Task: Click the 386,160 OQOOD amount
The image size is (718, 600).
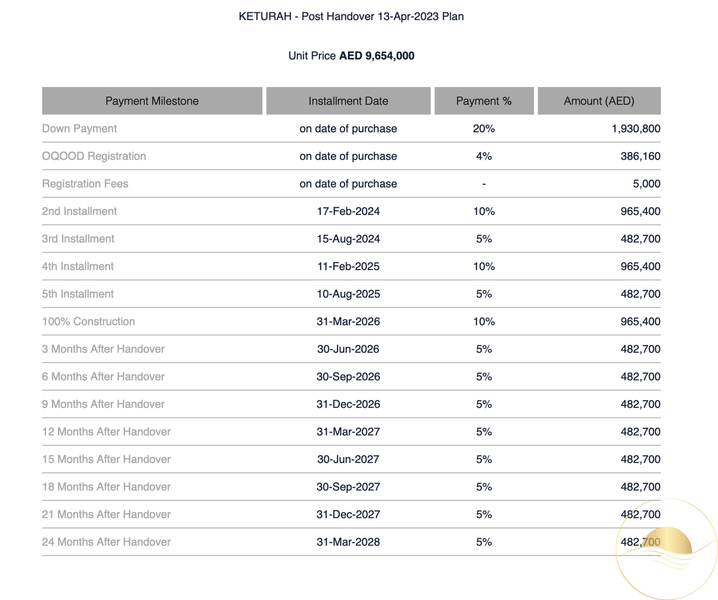Action: [640, 156]
